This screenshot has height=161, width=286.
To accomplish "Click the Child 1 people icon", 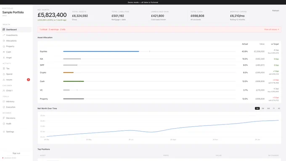I will click(x=4, y=91).
